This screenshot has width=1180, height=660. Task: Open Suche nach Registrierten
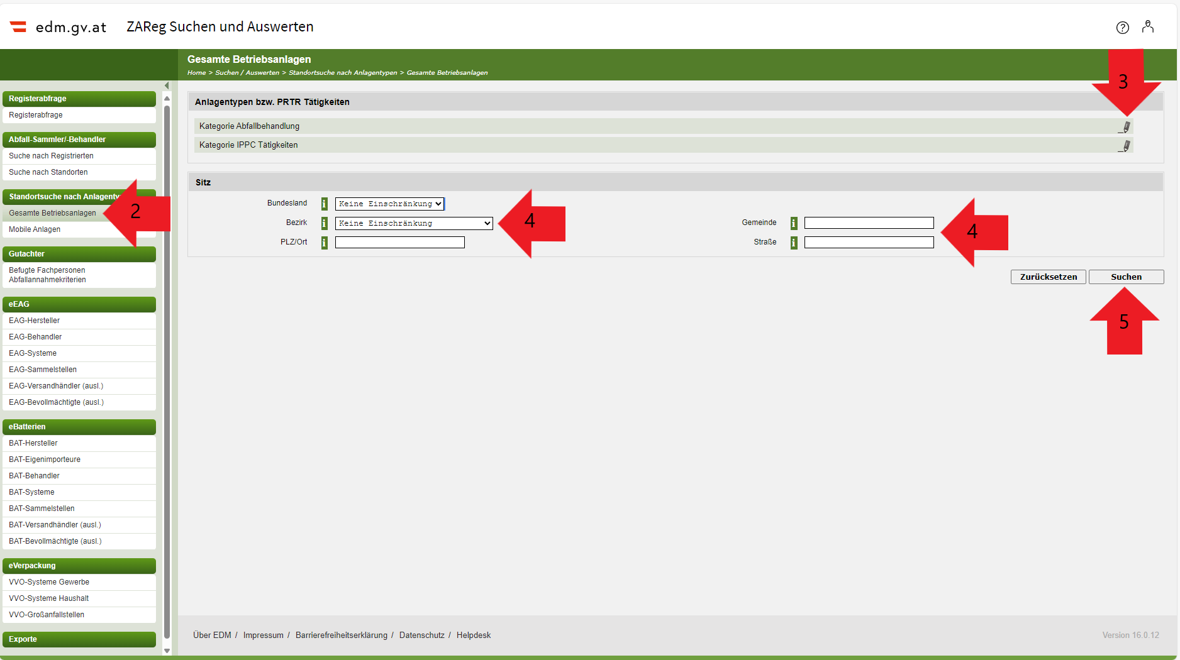point(79,156)
